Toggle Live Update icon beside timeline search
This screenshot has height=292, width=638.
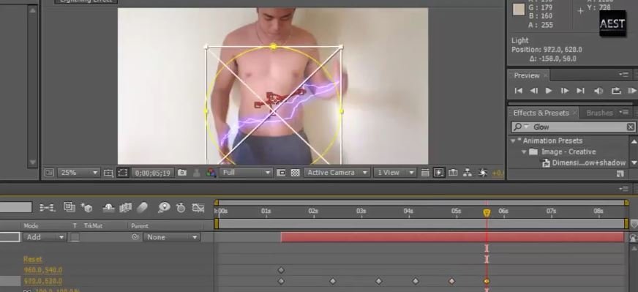click(70, 207)
